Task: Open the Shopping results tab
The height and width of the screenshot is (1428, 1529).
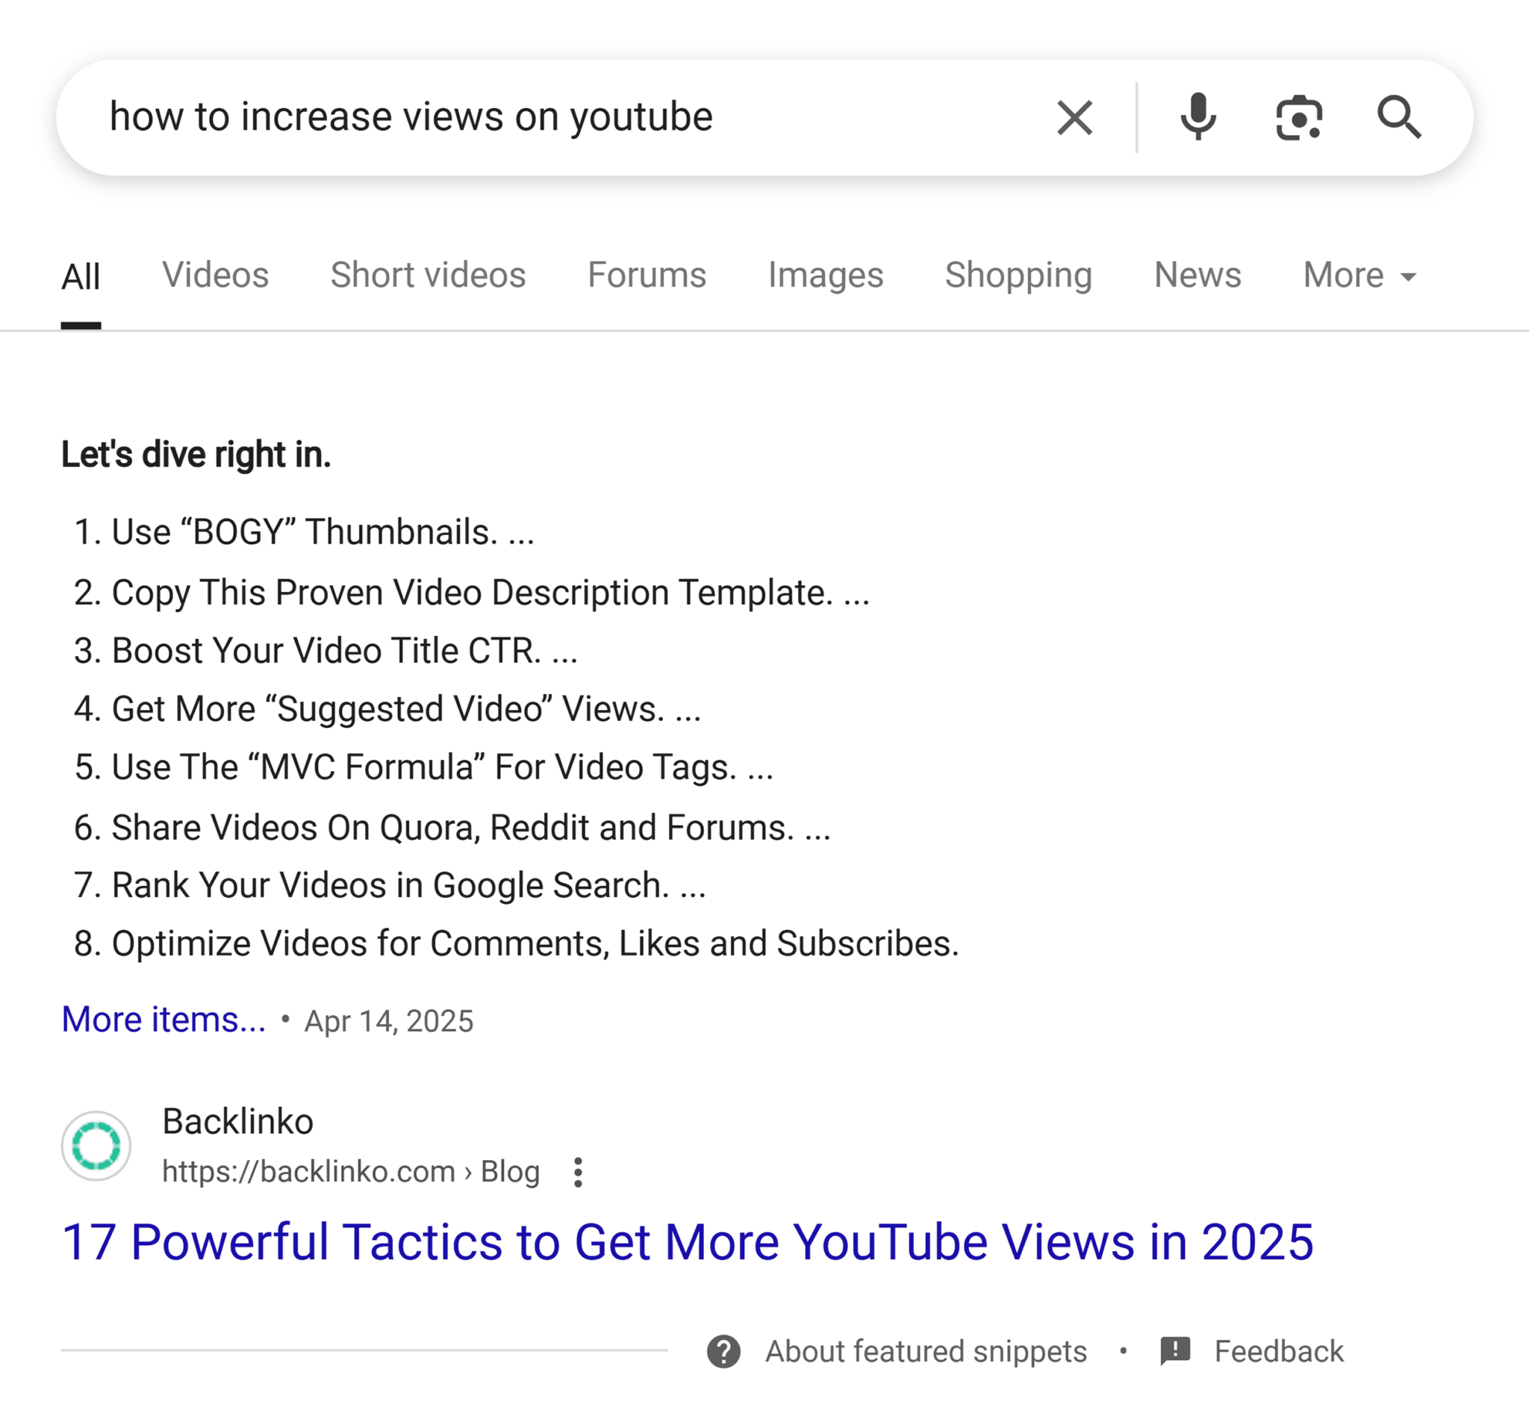Action: click(x=1018, y=275)
